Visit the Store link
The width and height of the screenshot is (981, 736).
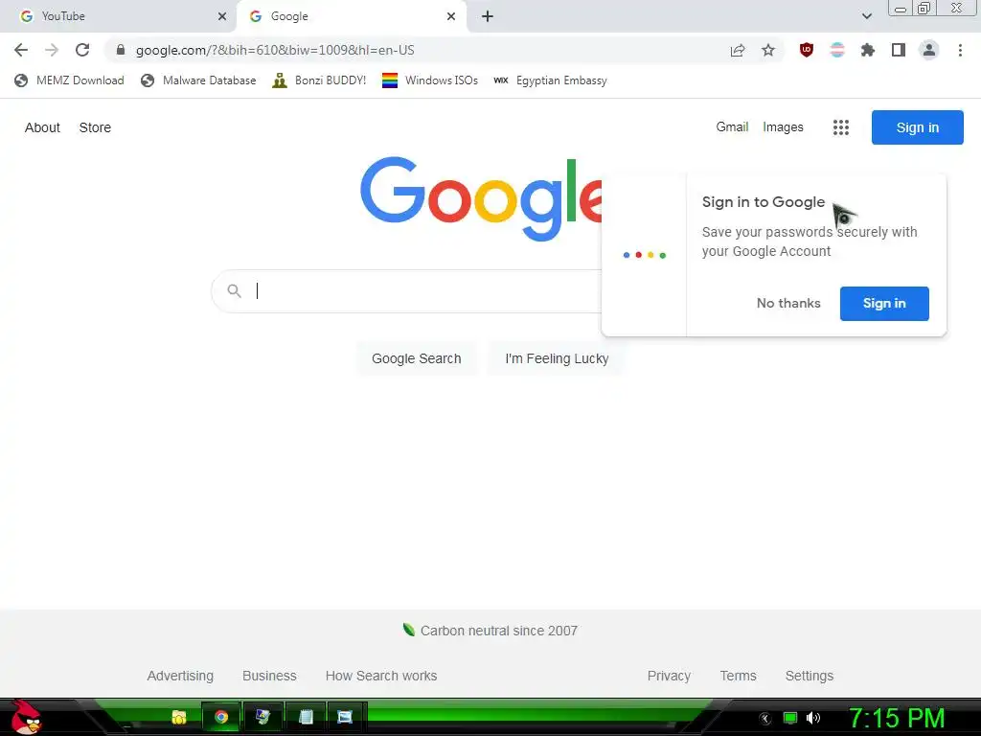tap(95, 127)
